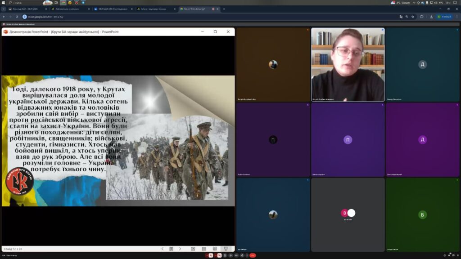Click the red leave call button

(253, 255)
